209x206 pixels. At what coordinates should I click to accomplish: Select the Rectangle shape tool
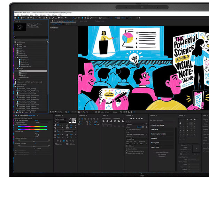(44, 18)
